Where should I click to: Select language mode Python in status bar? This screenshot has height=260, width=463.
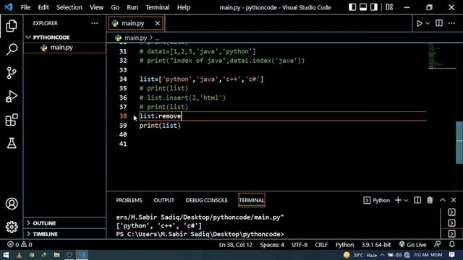(x=344, y=245)
